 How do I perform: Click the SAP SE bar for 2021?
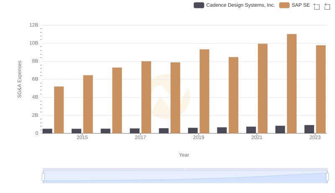(x=263, y=89)
